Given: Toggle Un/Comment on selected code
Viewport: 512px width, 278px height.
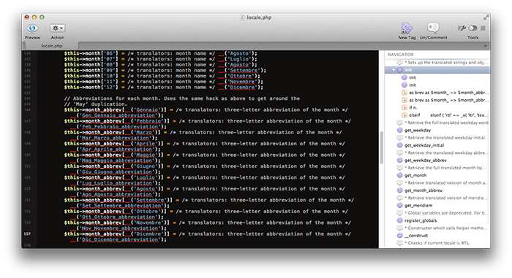Looking at the screenshot, I should pos(433,28).
